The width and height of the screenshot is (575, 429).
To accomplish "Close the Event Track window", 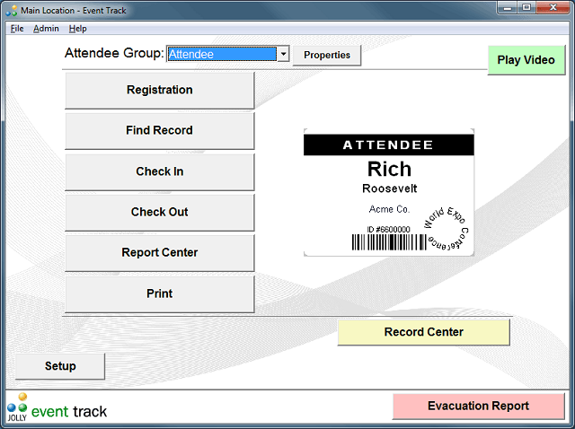I will pyautogui.click(x=553, y=7).
